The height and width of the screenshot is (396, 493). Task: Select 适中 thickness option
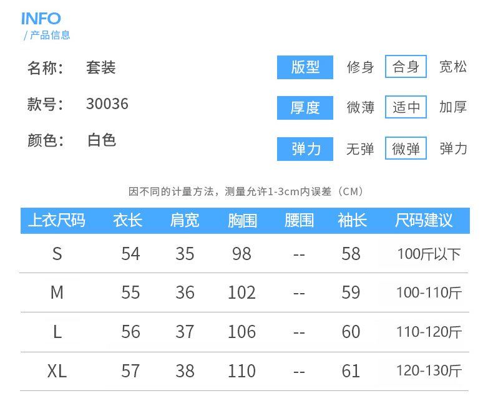pyautogui.click(x=406, y=107)
